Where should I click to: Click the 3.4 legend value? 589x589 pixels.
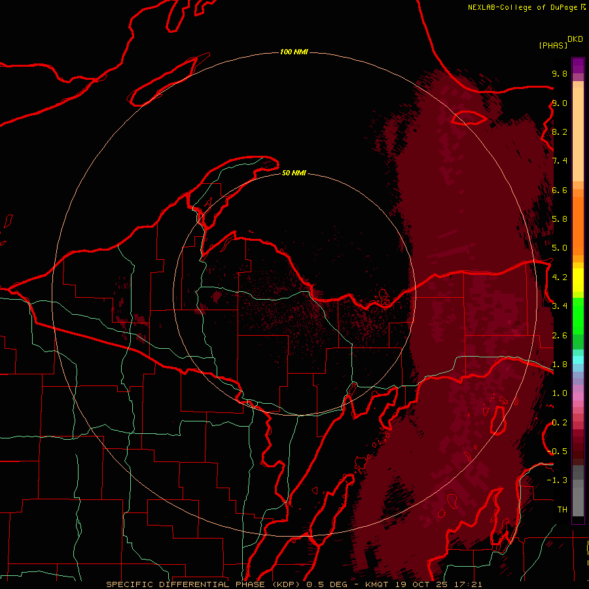point(560,306)
